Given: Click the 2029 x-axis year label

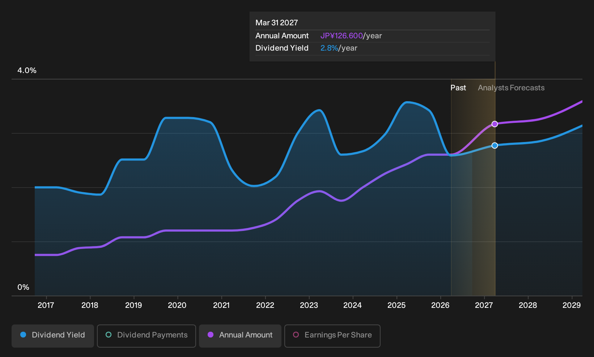Looking at the screenshot, I should [572, 305].
